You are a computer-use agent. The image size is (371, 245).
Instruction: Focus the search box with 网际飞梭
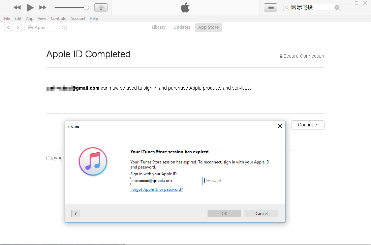point(312,7)
